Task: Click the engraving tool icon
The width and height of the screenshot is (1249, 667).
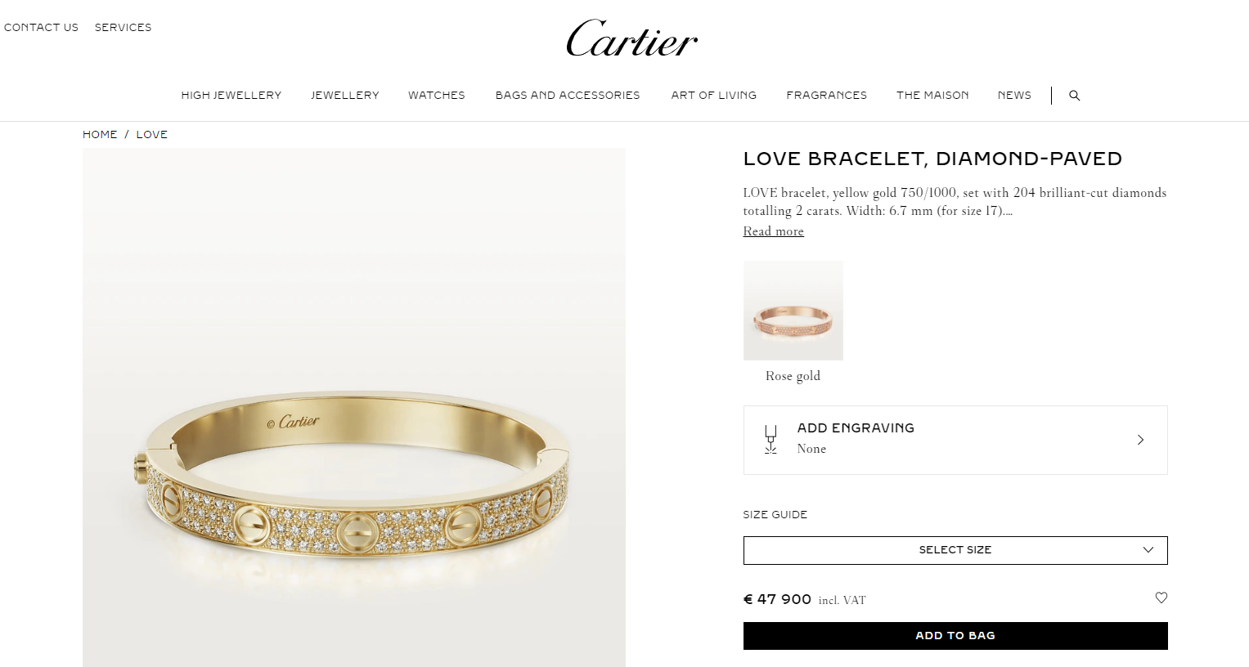Action: tap(770, 440)
